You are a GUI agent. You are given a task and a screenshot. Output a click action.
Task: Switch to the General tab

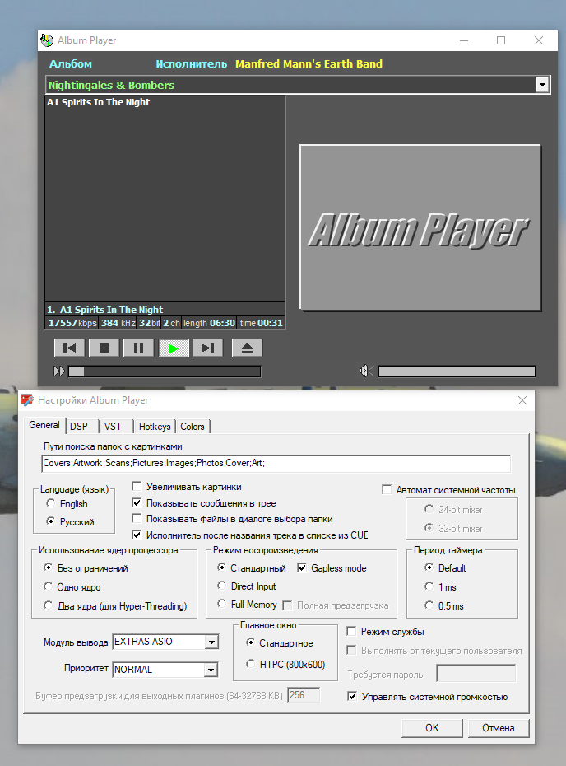(44, 425)
